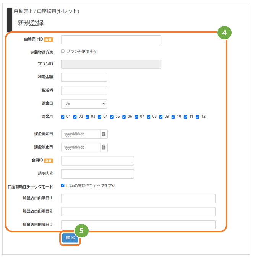Focus the 請求内容 input field
Image resolution: width=253 pixels, height=257 pixels.
97,174
